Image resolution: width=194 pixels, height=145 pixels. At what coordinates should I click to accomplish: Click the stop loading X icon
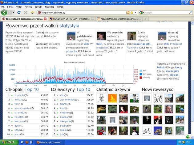pyautogui.click(x=26, y=13)
